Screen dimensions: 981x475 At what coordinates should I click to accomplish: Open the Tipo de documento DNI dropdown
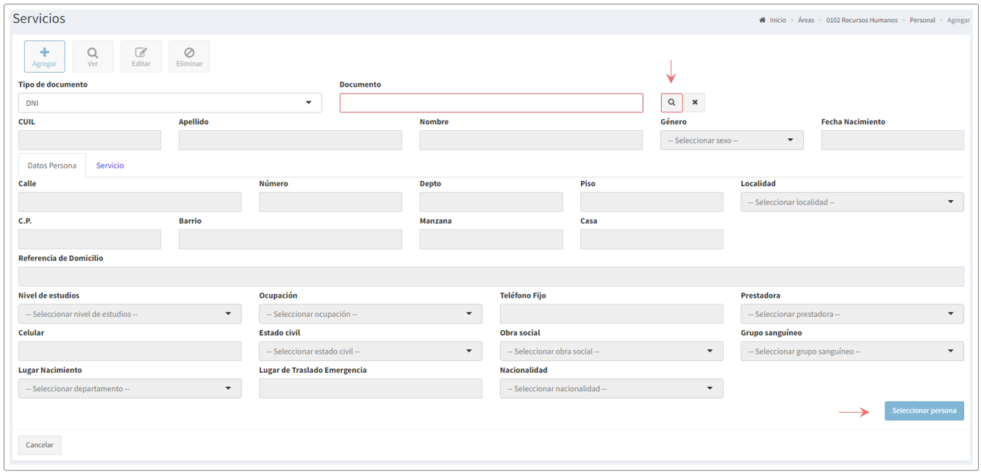click(170, 103)
